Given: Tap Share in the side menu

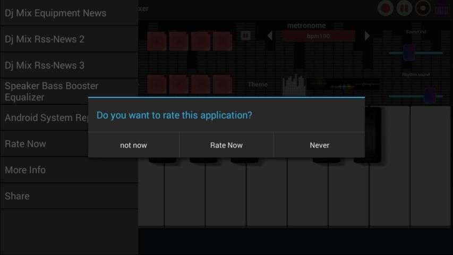Looking at the screenshot, I should (x=17, y=196).
